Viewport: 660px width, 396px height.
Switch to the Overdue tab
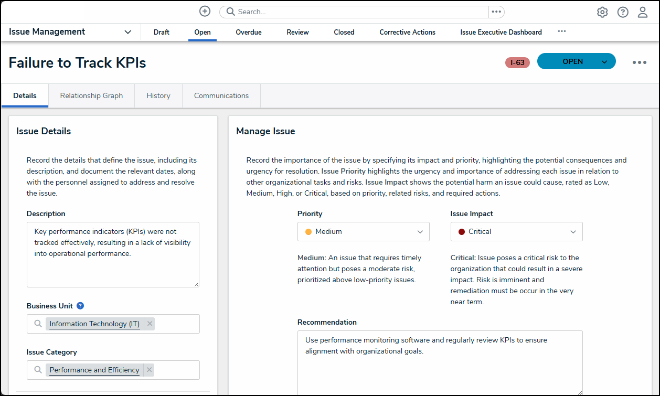click(x=249, y=33)
